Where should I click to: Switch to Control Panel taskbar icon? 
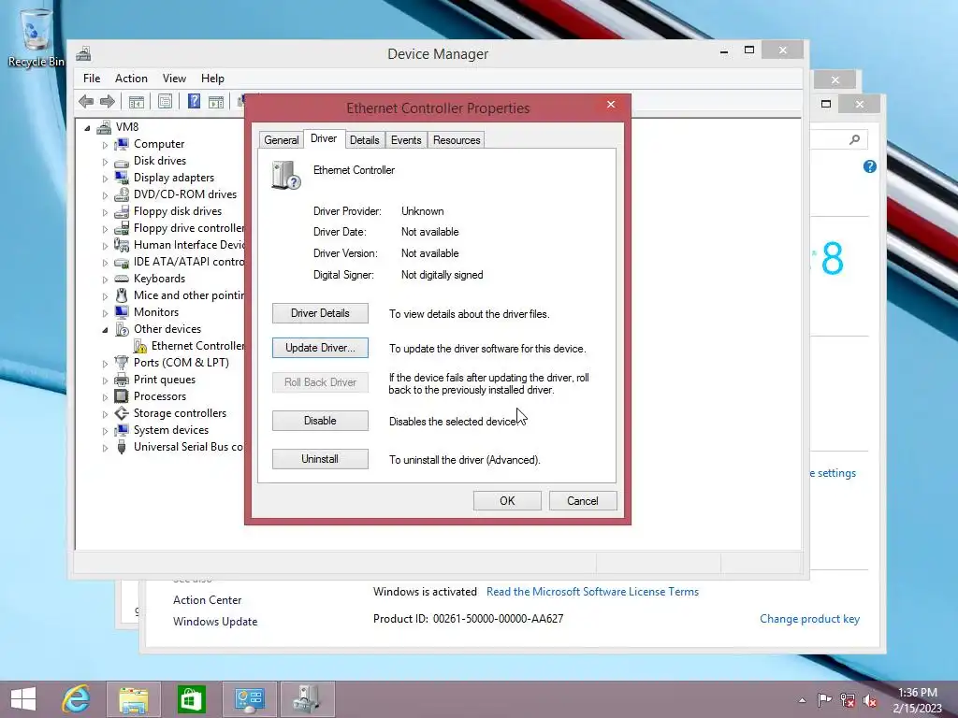[x=249, y=699]
